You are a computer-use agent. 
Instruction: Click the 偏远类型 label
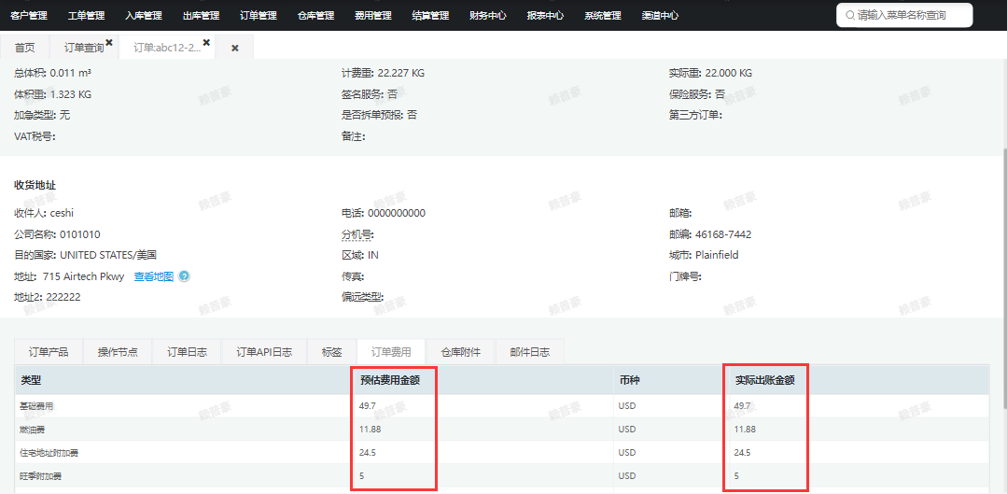pyautogui.click(x=362, y=297)
